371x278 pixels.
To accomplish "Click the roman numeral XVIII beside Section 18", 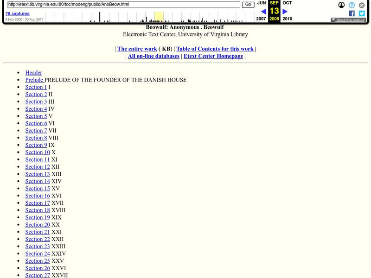I will [58, 210].
